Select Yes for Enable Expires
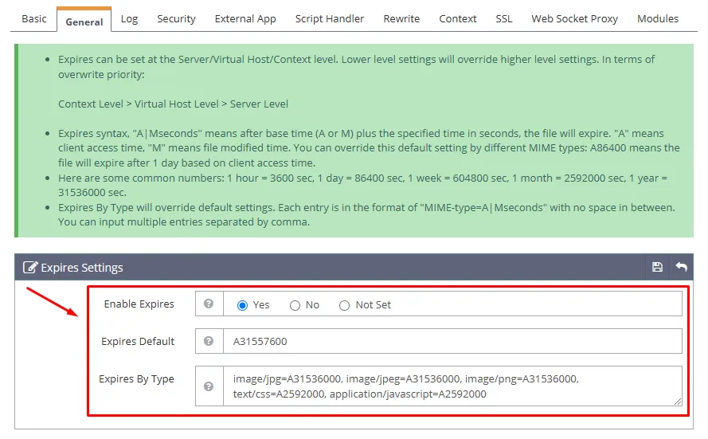 pos(243,305)
